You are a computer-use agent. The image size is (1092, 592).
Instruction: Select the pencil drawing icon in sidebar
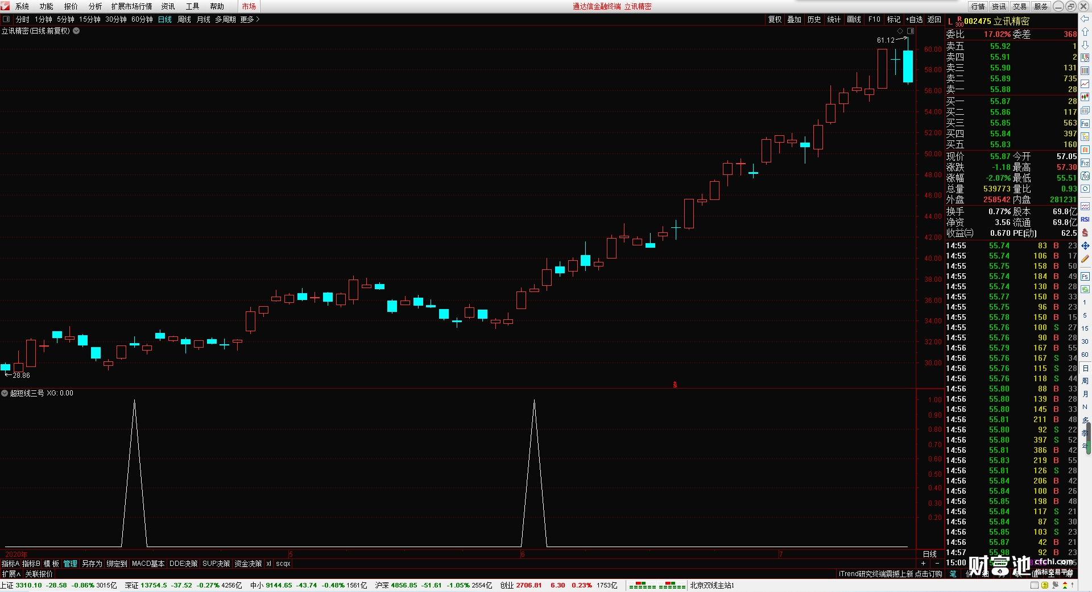(x=1085, y=259)
